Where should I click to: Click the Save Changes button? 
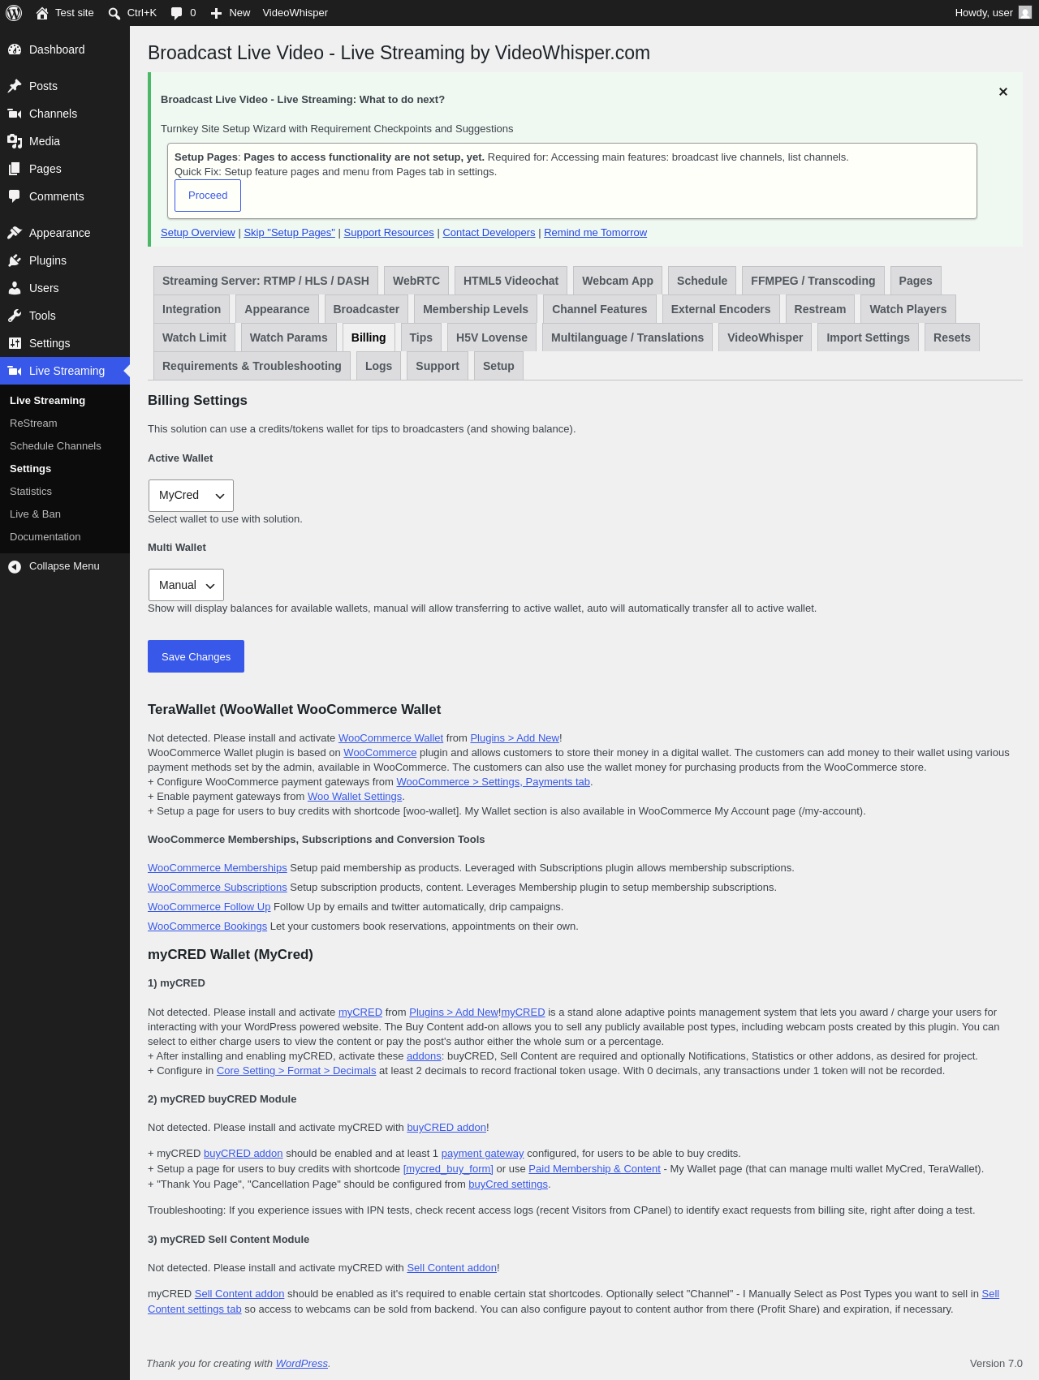pyautogui.click(x=196, y=656)
